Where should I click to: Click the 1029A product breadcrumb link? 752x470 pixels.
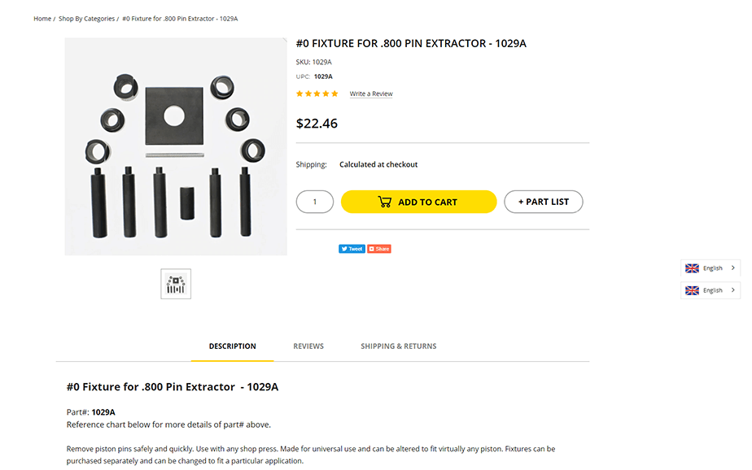(180, 19)
